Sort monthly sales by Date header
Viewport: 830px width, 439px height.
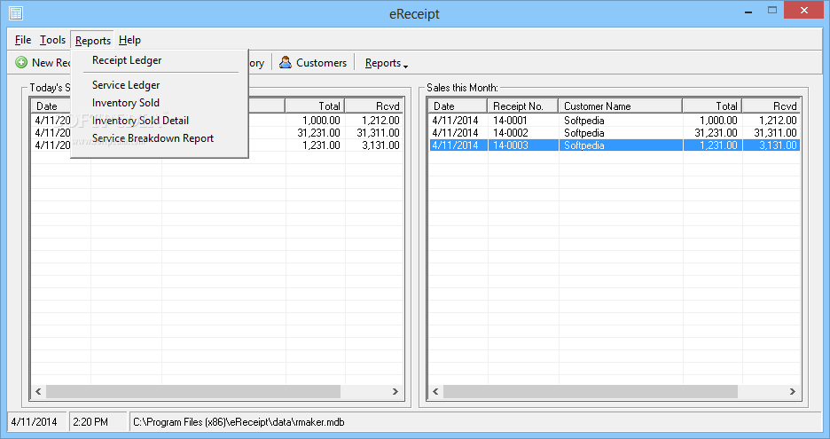(x=458, y=106)
